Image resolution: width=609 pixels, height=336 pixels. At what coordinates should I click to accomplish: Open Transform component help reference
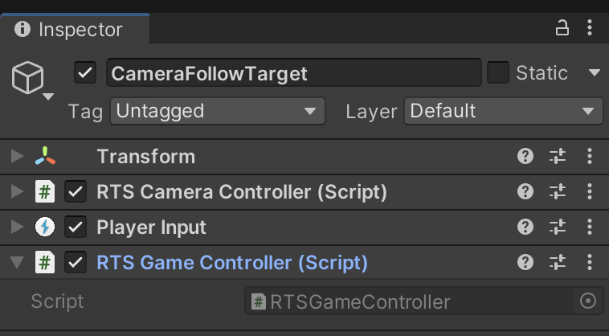[x=525, y=156]
